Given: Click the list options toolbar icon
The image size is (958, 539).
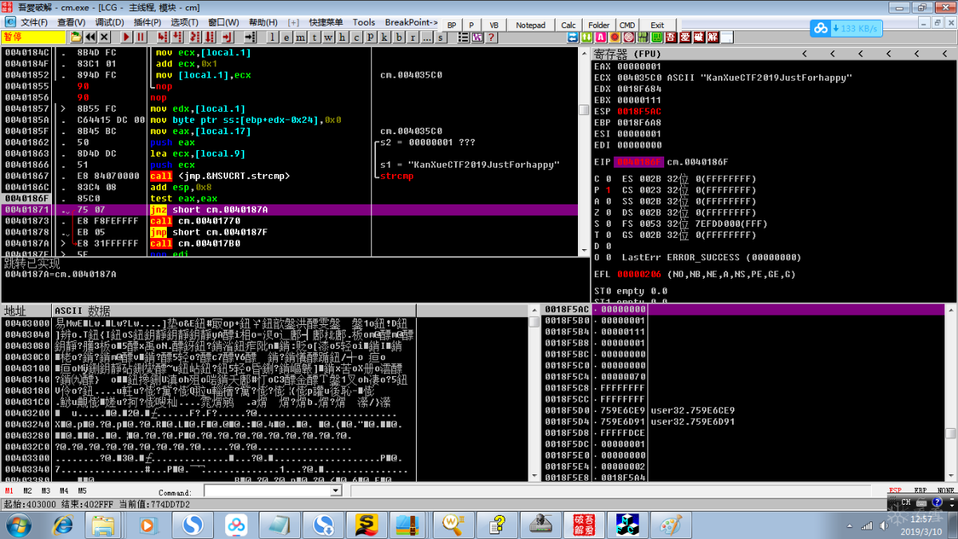Looking at the screenshot, I should (x=463, y=37).
